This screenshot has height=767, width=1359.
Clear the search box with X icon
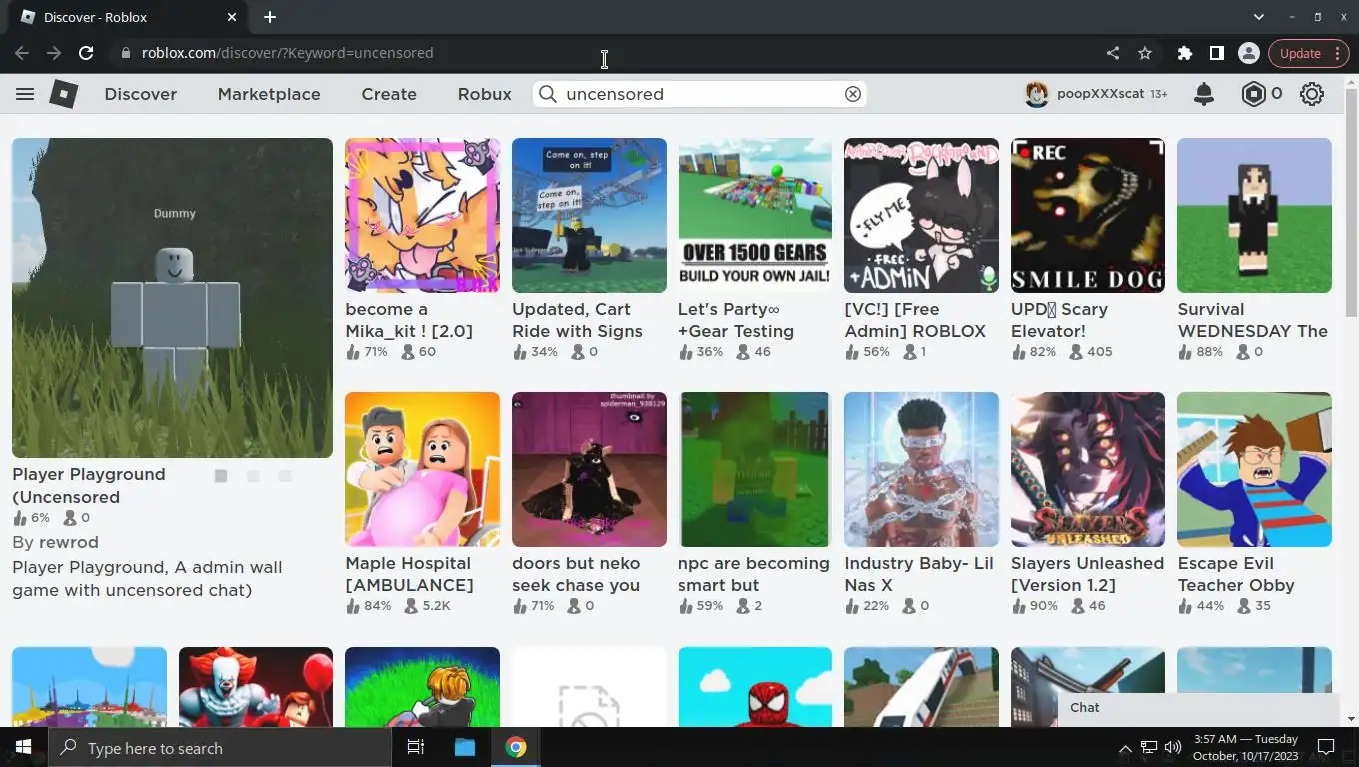point(853,94)
